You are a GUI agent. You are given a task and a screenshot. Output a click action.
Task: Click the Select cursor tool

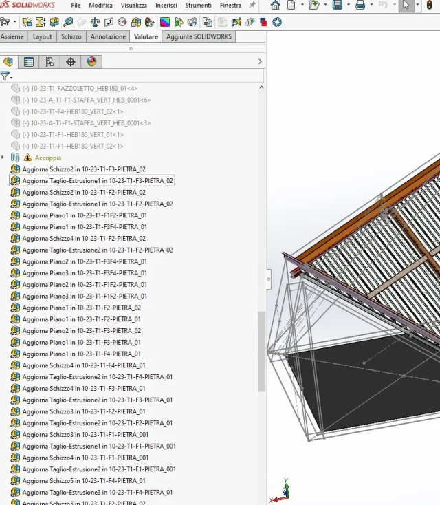coord(406,5)
